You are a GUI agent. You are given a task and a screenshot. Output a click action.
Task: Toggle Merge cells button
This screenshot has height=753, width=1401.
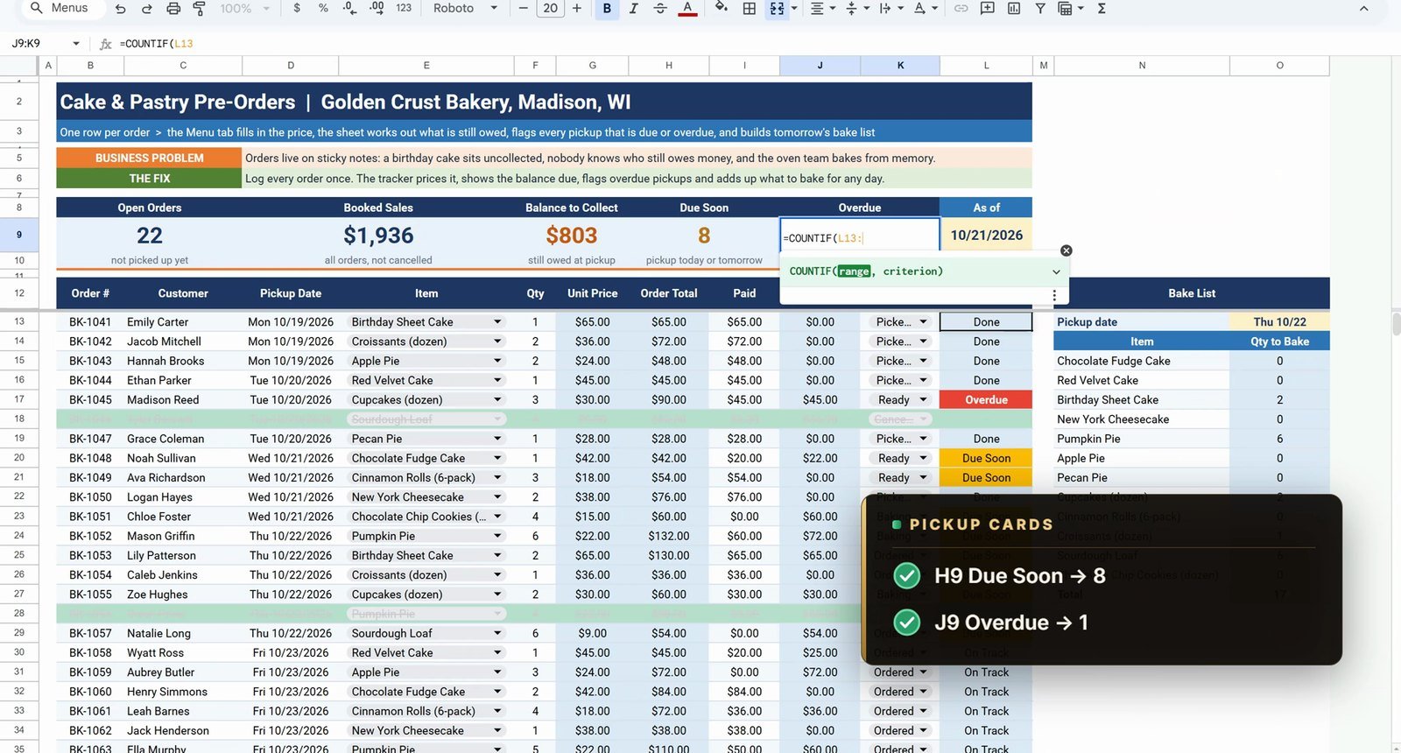777,8
